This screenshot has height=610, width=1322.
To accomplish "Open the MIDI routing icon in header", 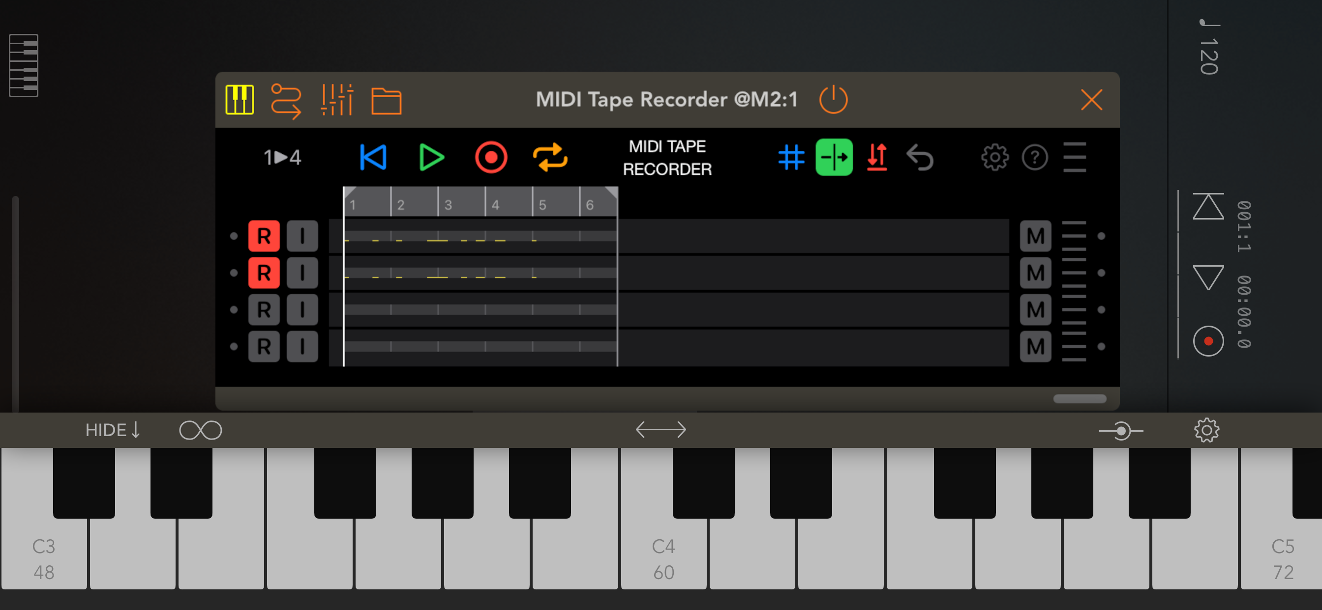I will point(286,101).
